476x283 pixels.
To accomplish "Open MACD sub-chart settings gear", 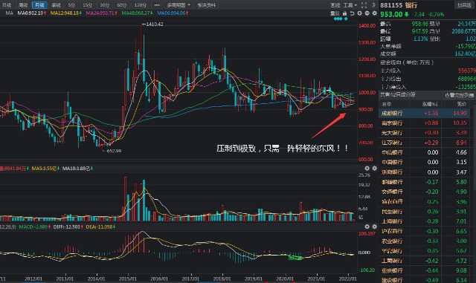I will coord(375,227).
